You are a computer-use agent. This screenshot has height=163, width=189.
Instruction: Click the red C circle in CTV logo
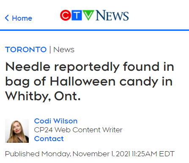click(x=66, y=15)
